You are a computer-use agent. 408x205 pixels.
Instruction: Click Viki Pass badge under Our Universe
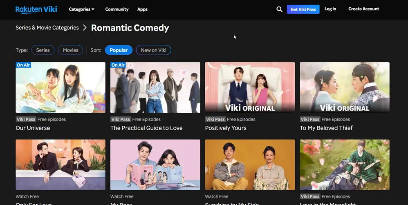(26, 119)
